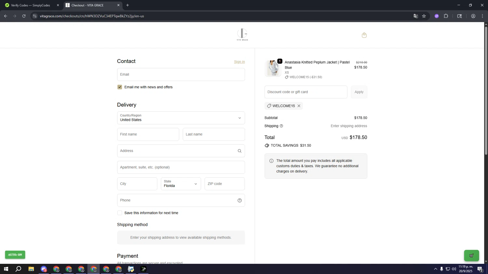
Task: Click the address search magnifier icon
Action: point(239,151)
